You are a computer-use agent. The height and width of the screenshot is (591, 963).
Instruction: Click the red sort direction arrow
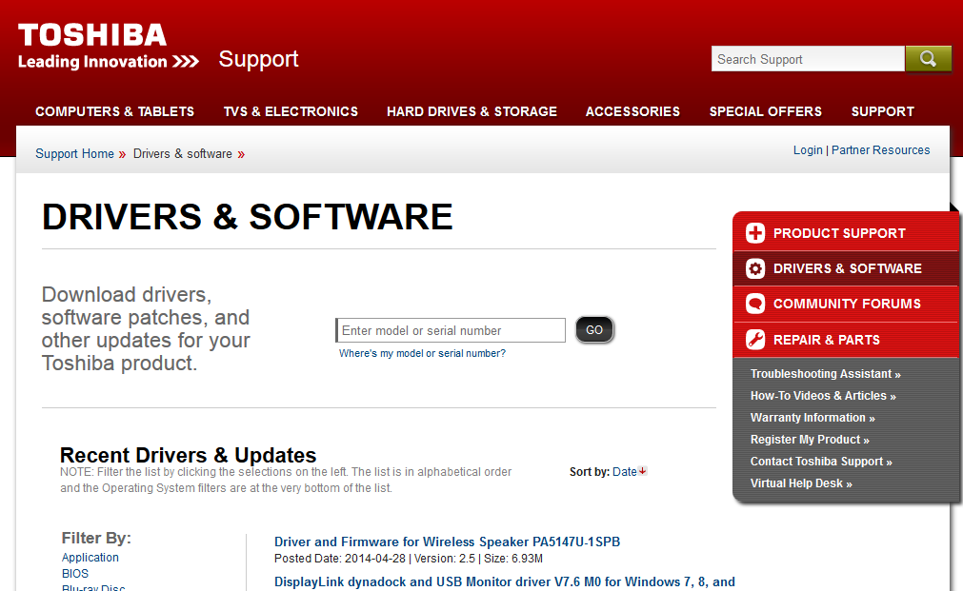click(642, 471)
